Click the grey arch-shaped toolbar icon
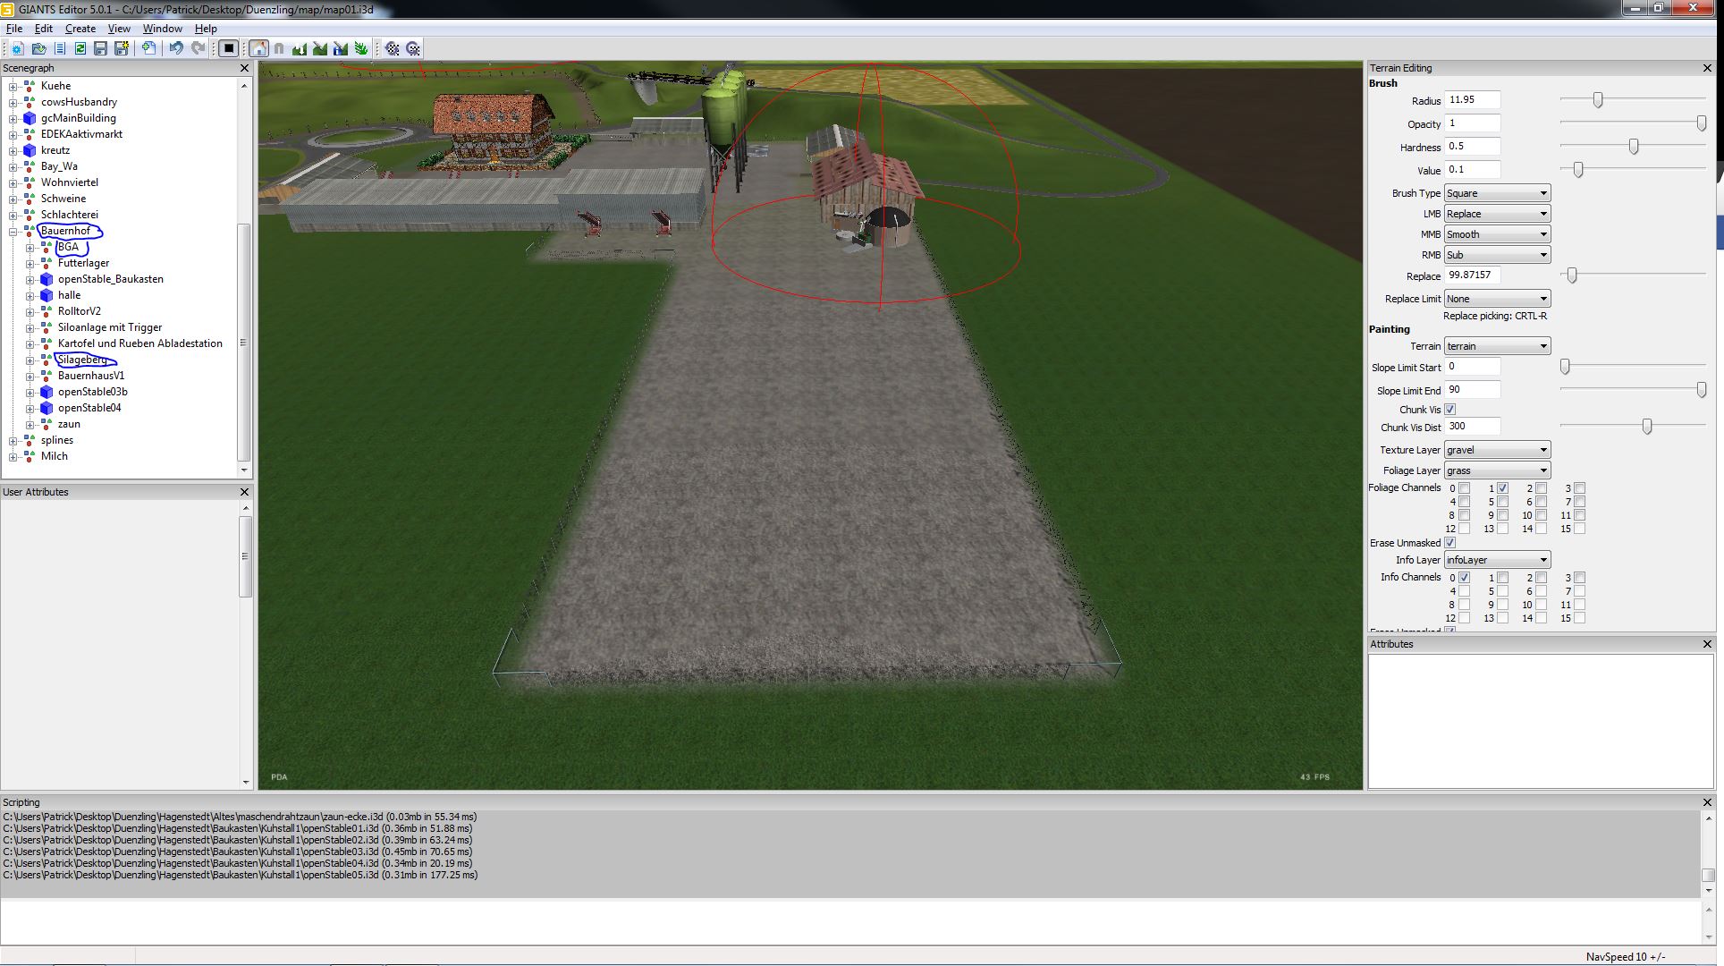 click(x=279, y=48)
